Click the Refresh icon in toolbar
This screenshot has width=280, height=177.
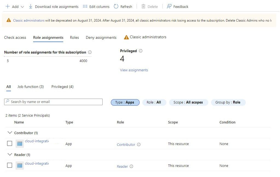[116, 6]
